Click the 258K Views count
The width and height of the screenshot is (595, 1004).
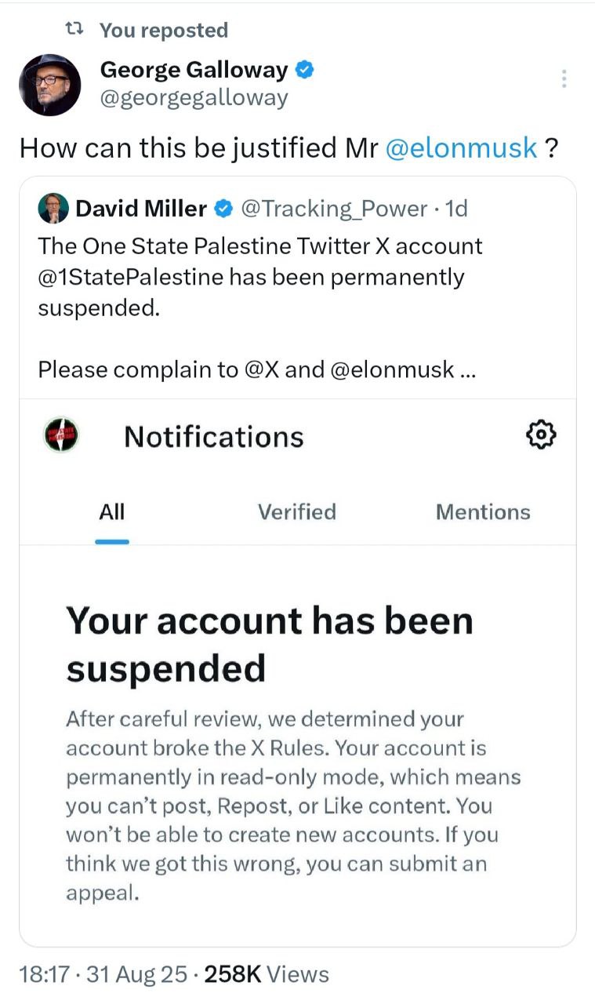[x=267, y=974]
